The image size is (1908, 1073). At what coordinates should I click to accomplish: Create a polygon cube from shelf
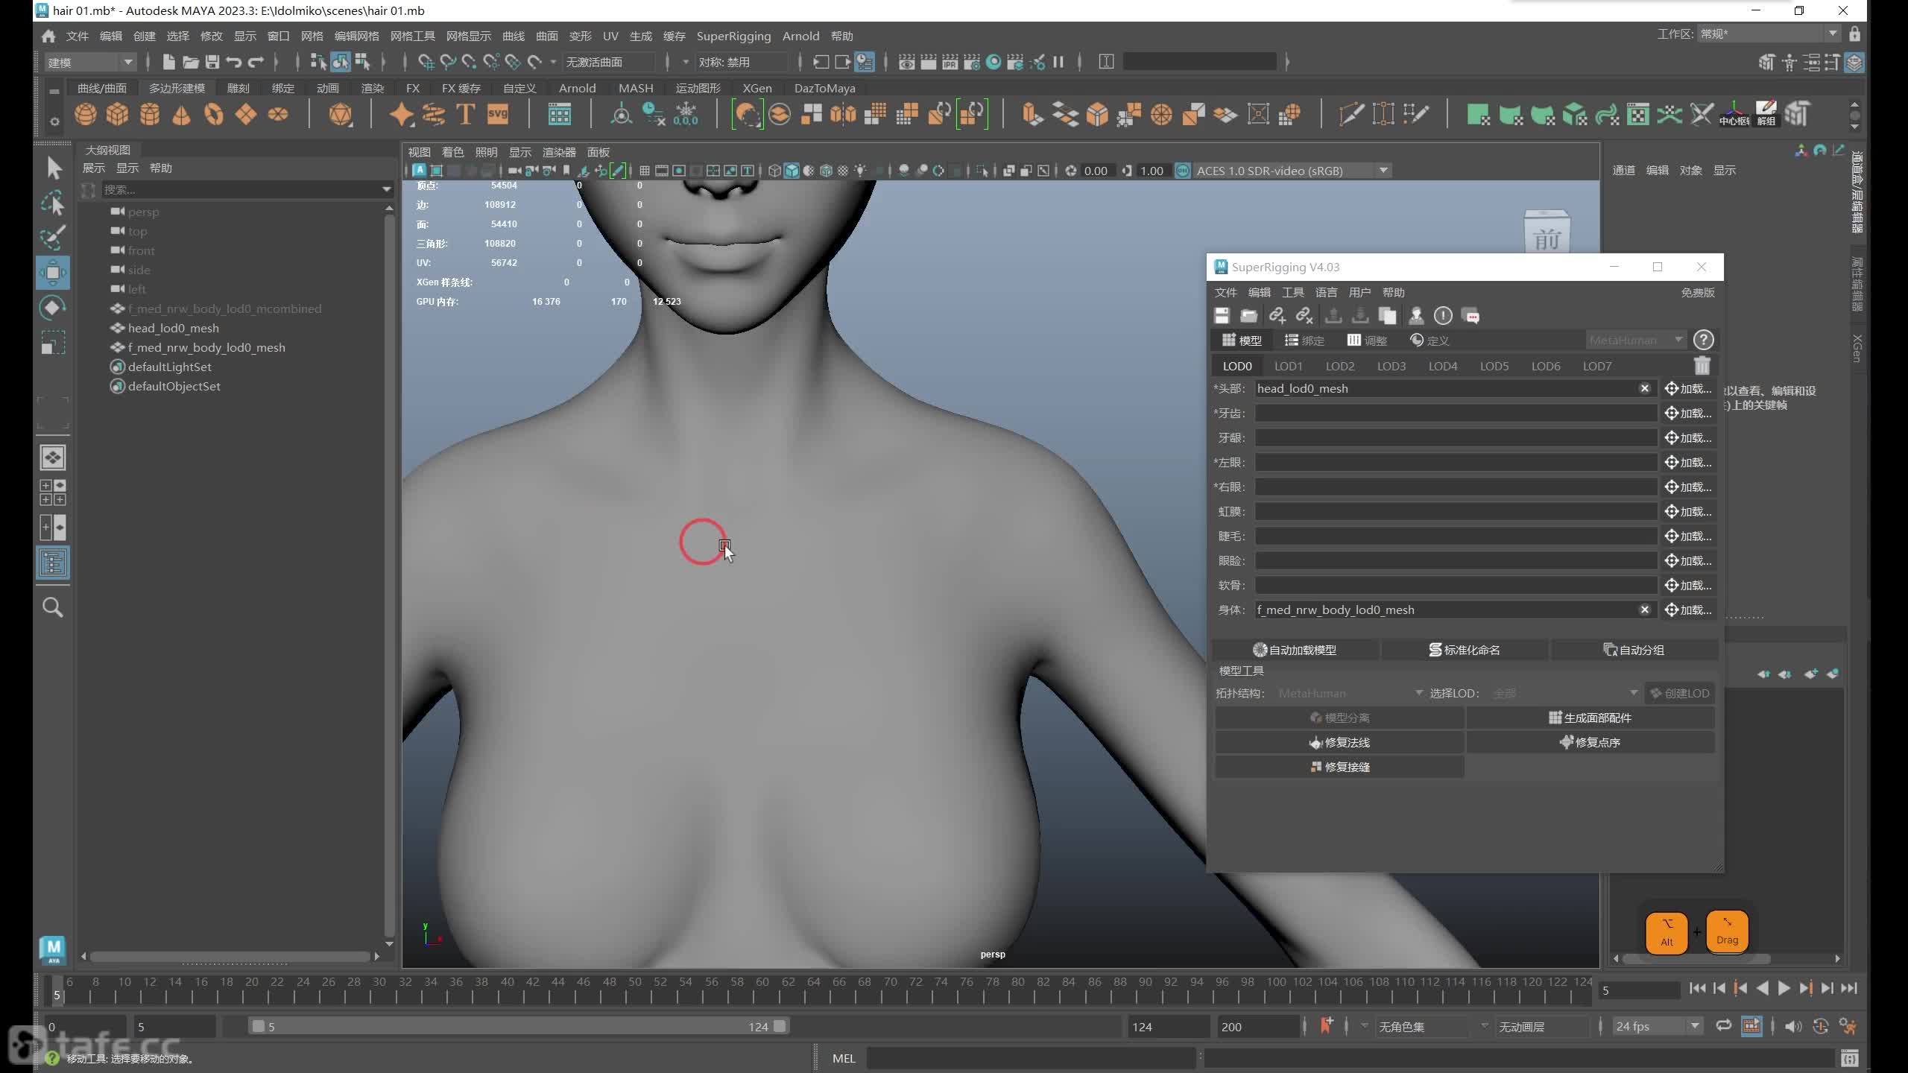118,115
